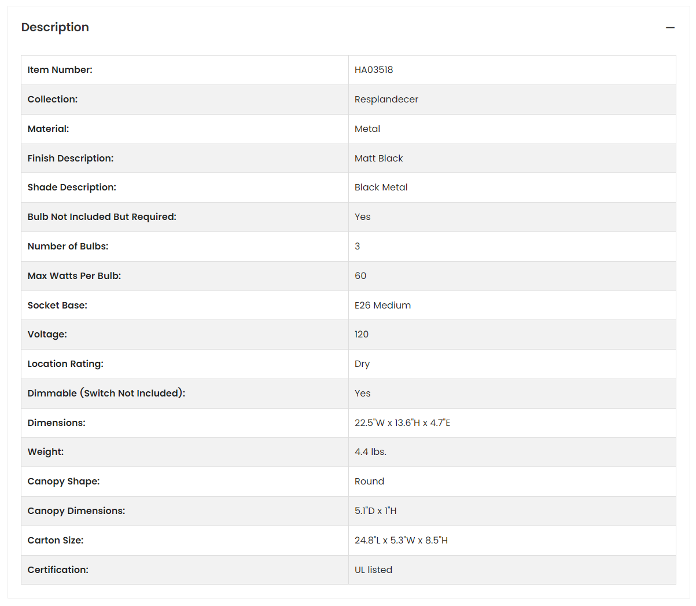696x606 pixels.
Task: Click the Dimmable (Switch Not Included) label
Action: point(106,394)
